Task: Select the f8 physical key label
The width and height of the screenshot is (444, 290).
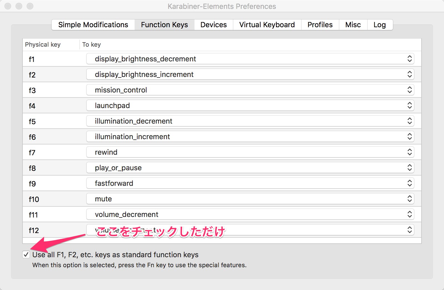Action: [32, 168]
